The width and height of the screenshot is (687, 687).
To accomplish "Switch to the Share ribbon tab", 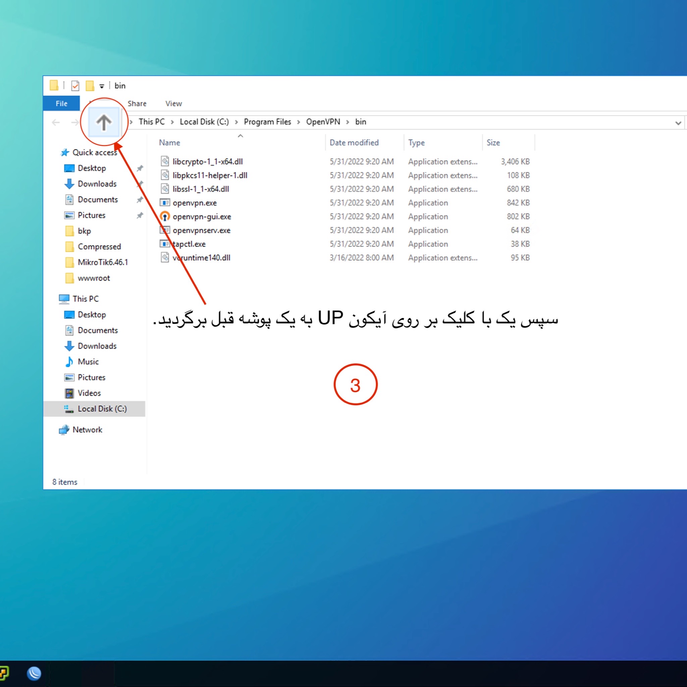I will coord(137,103).
